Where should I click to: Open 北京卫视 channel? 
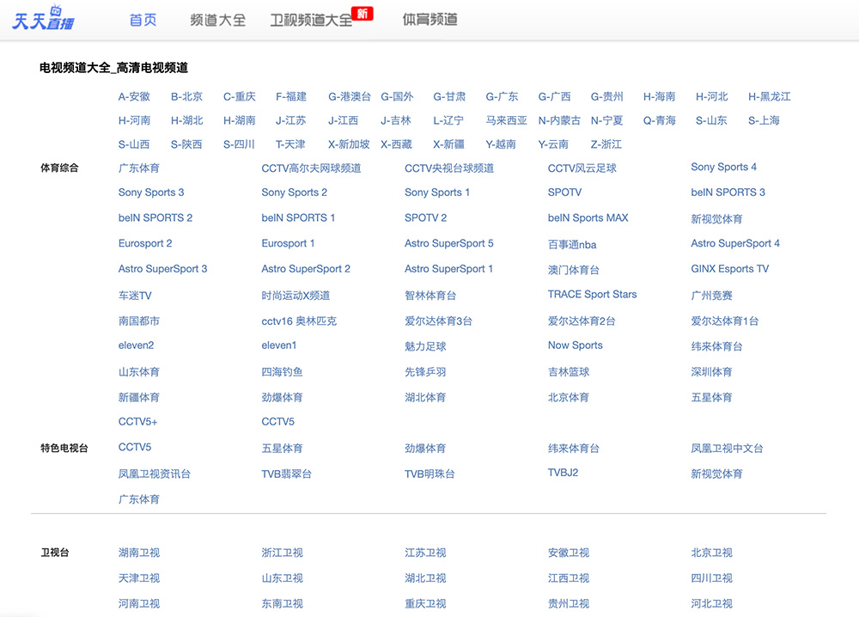(x=711, y=553)
